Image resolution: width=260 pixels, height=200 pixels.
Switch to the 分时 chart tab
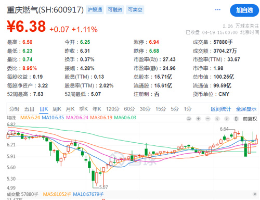click(15, 109)
